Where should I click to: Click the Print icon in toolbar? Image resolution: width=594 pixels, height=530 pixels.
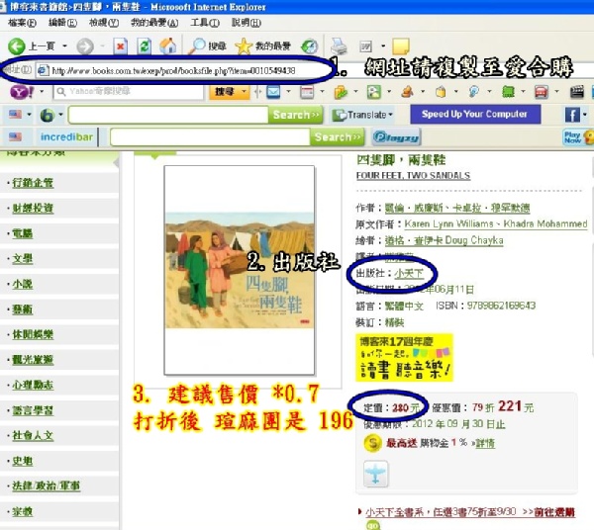pyautogui.click(x=339, y=45)
